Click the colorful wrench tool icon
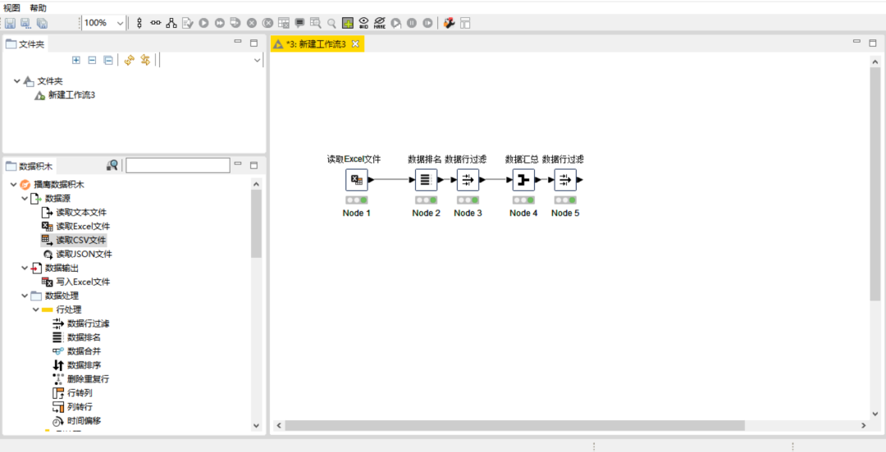 click(450, 23)
